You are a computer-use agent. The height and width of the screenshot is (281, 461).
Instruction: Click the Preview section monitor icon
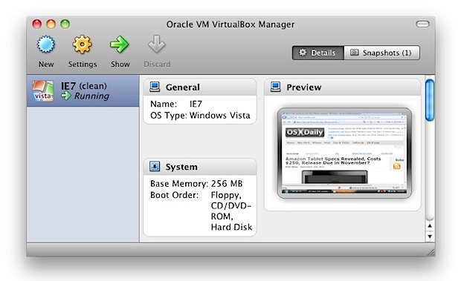click(x=275, y=87)
